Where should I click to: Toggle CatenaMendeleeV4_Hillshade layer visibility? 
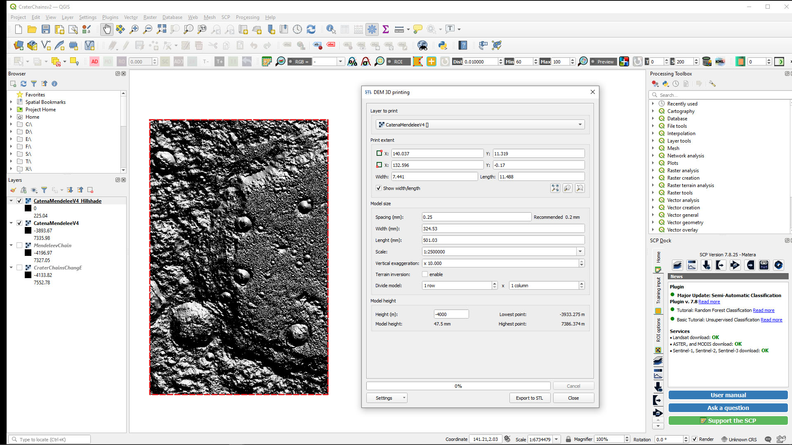click(x=19, y=201)
